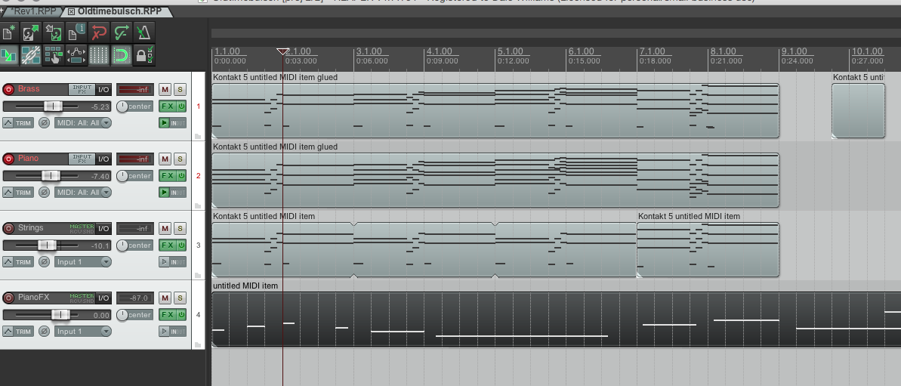Click the red Undo arrow icon
The width and height of the screenshot is (901, 386).
(99, 32)
